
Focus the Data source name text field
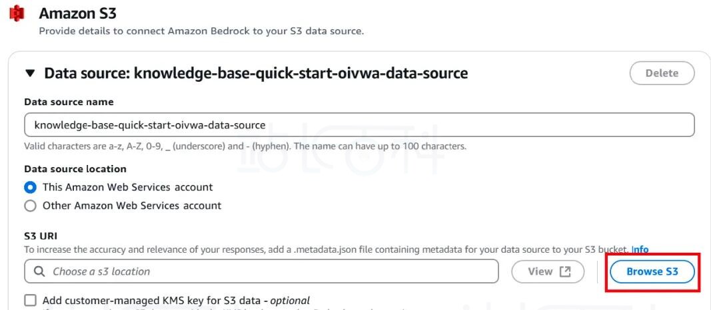pyautogui.click(x=359, y=125)
